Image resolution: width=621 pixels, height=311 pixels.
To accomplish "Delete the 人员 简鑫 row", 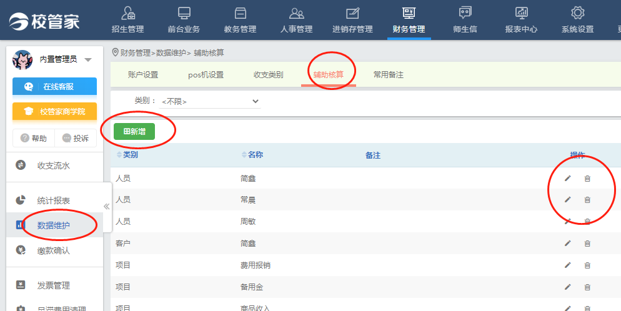I will click(x=587, y=179).
